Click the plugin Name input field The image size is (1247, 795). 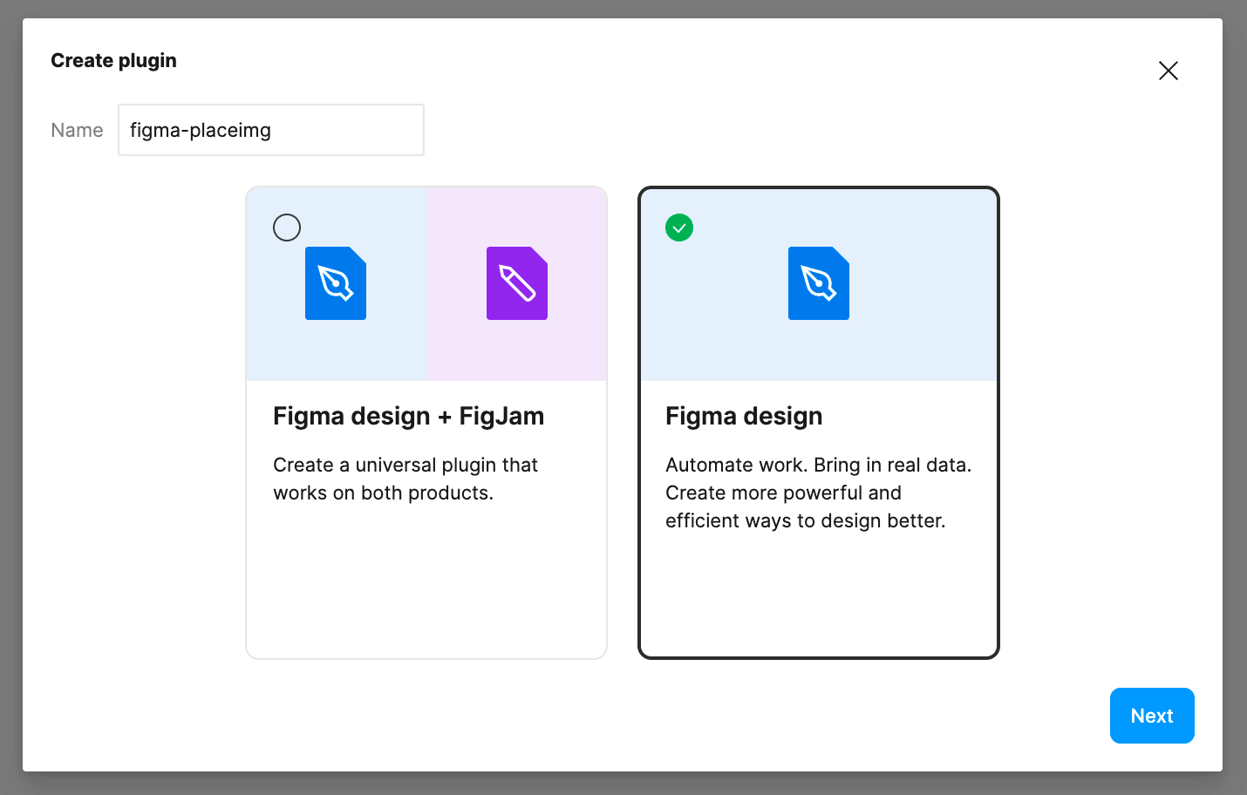pos(271,130)
